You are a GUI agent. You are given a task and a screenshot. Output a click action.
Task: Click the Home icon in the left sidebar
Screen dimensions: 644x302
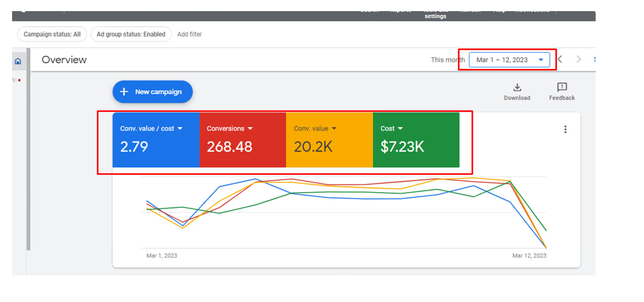tap(18, 61)
